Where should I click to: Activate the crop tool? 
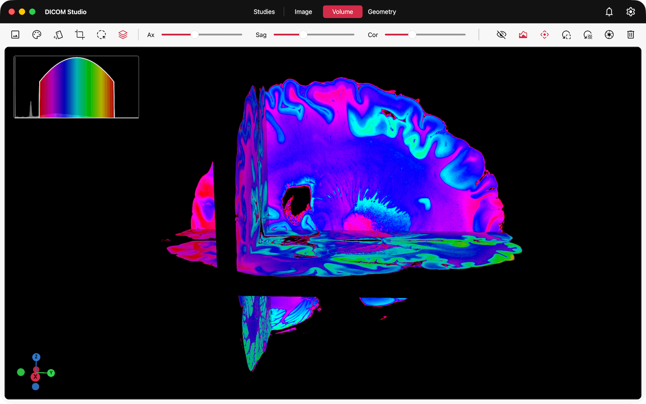[x=80, y=35]
